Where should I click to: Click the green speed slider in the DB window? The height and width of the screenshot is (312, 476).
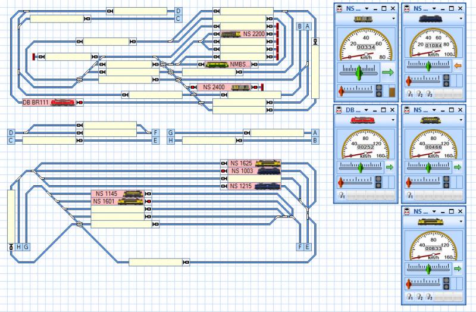[x=361, y=167]
